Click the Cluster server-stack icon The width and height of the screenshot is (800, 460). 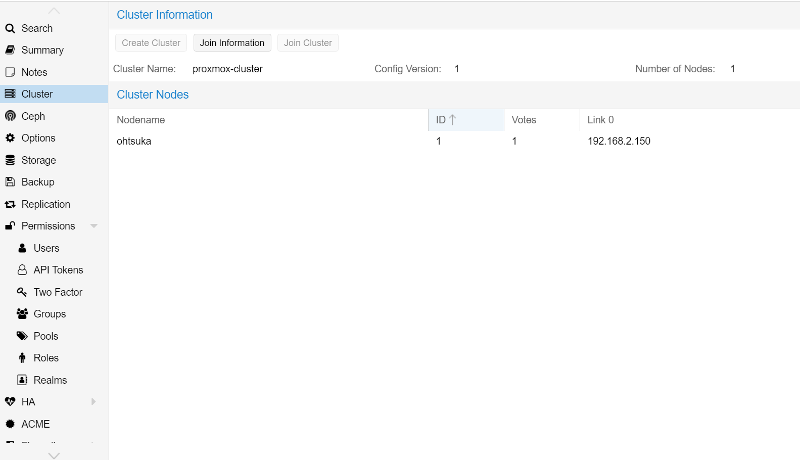point(10,94)
